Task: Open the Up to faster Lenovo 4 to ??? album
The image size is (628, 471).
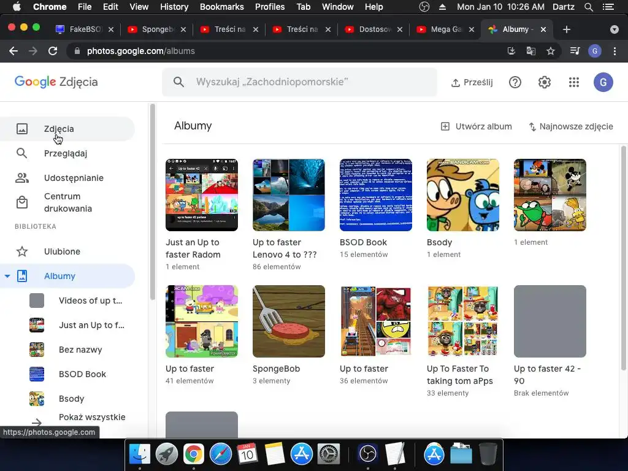Action: point(289,195)
